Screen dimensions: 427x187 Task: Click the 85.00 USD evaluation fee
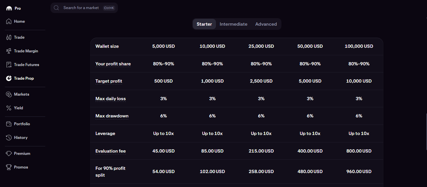tap(212, 151)
